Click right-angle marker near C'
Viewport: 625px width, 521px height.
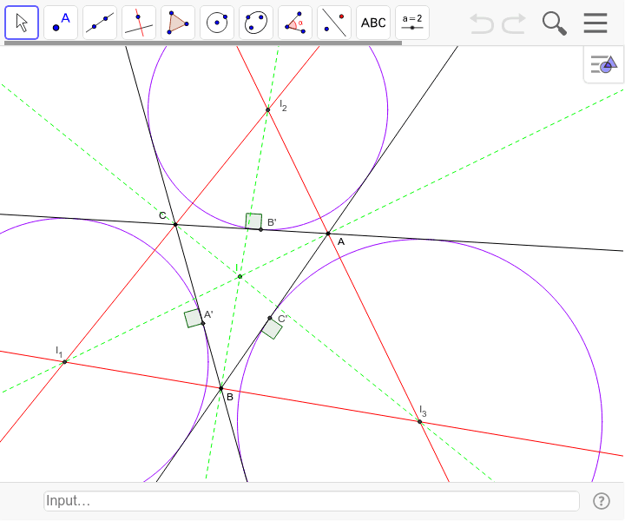[272, 329]
